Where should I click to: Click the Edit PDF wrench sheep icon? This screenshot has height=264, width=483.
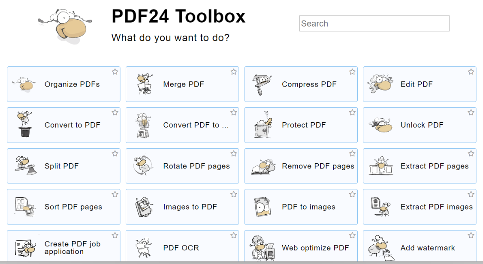coord(380,84)
